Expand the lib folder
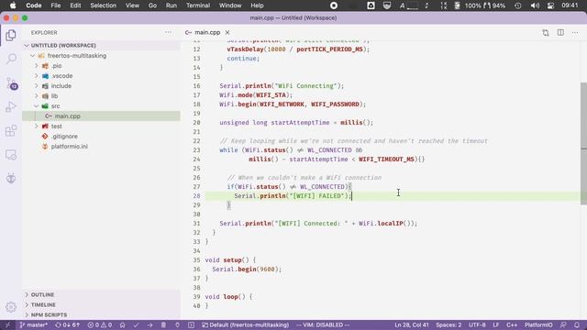Viewport: 587px width, 330px height. 37,95
